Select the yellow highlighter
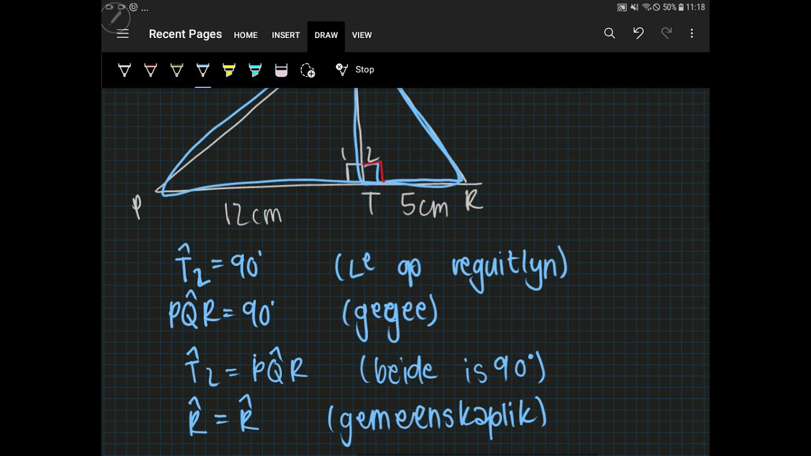Viewport: 811px width, 456px height. [229, 70]
